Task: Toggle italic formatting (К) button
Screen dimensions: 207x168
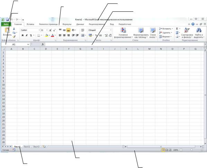Action: 27,35
